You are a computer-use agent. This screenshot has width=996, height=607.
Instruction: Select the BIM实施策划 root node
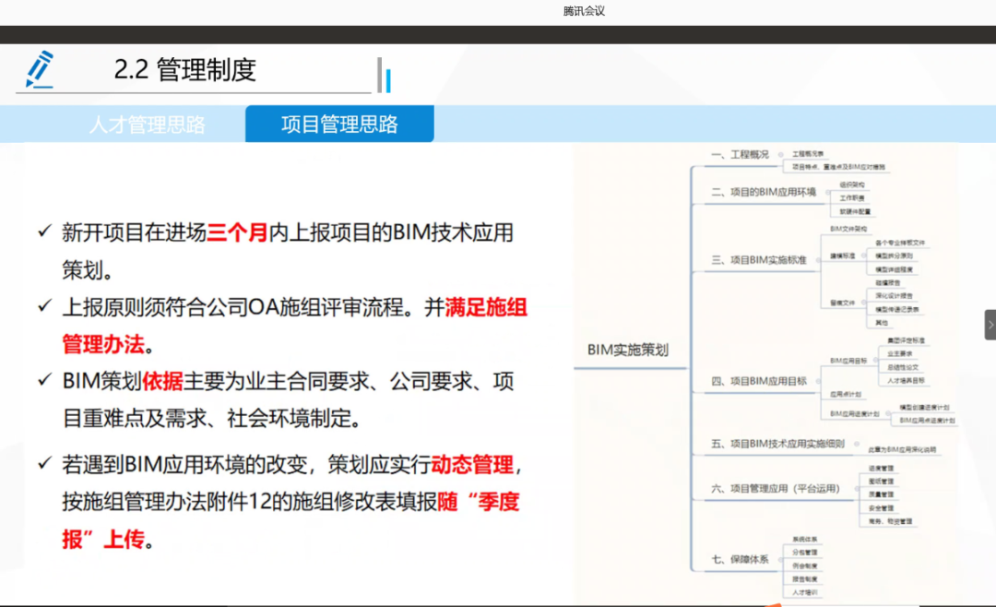pos(627,350)
